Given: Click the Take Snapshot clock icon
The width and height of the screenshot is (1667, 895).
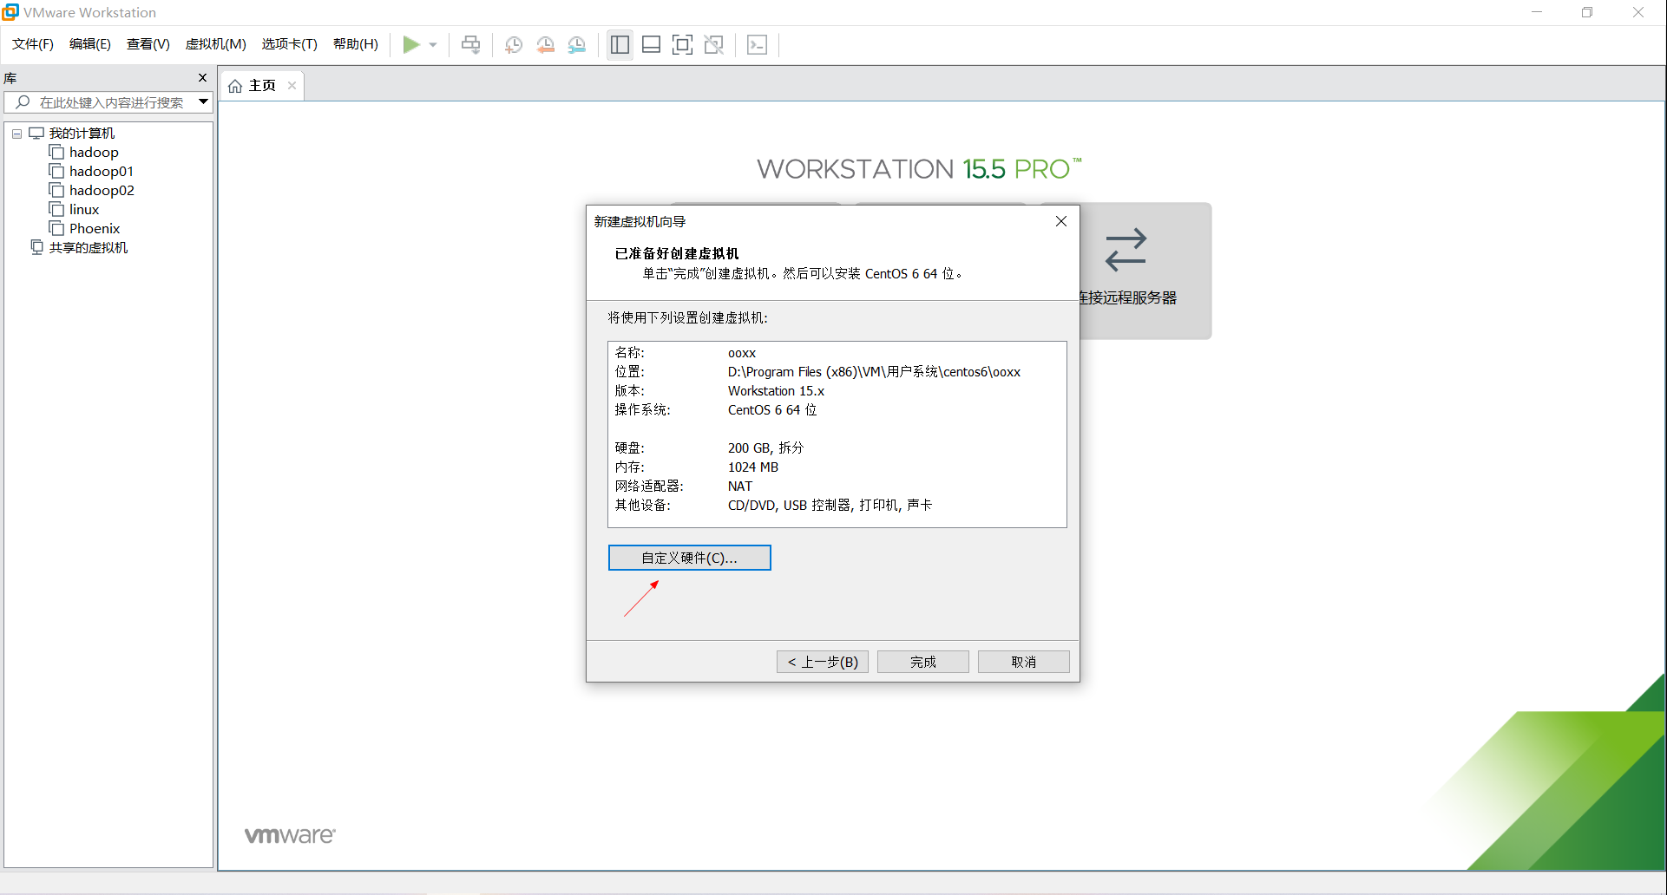Looking at the screenshot, I should [x=514, y=45].
